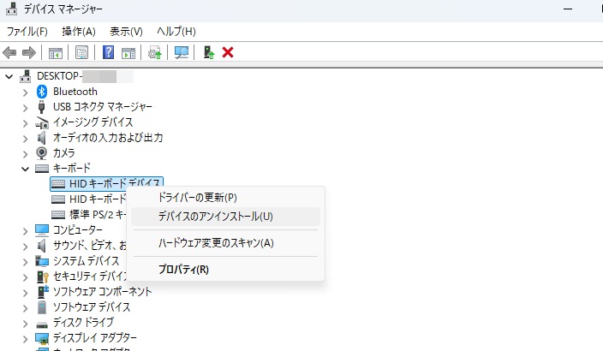Minimize the デバイス マネージャー window
Screen dimensions: 603x351
point(568,9)
